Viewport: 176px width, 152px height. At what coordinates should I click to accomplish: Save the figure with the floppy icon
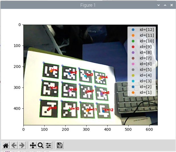click(x=59, y=145)
